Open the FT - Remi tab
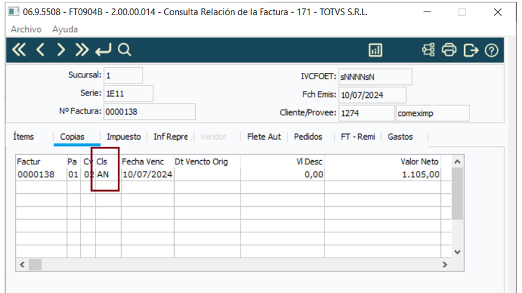The image size is (522, 293). [x=358, y=136]
